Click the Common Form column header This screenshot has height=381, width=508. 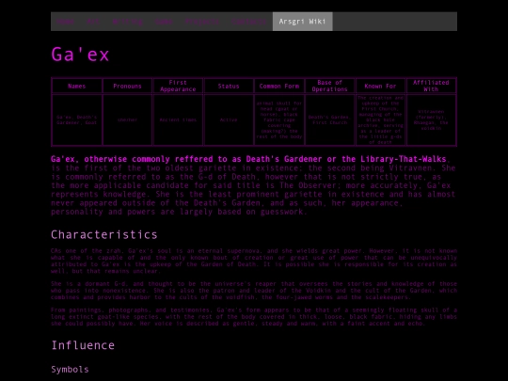point(279,86)
